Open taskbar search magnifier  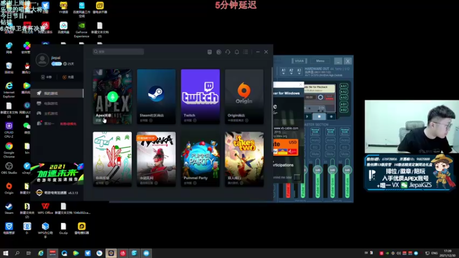pyautogui.click(x=17, y=253)
